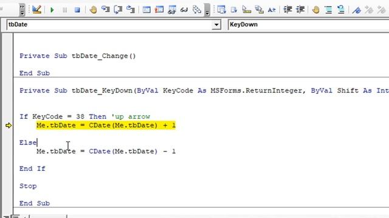Click the Quick Info icon
The height and width of the screenshot is (218, 389).
[x=247, y=10]
